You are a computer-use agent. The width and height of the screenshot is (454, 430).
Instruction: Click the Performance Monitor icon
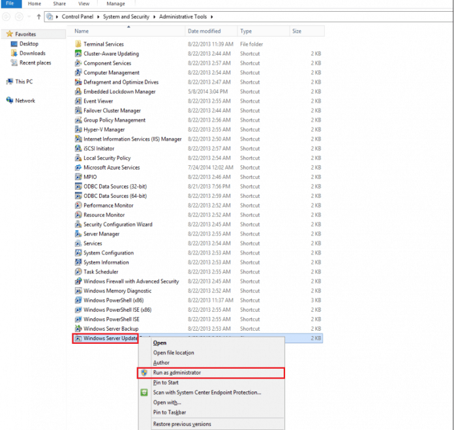78,206
